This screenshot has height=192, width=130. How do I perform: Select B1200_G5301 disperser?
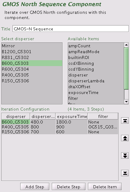pos(32,52)
